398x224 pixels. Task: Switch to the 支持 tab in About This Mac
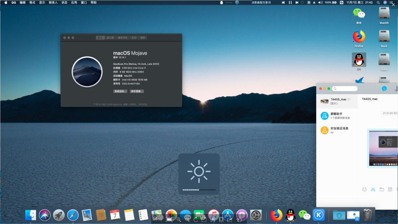click(134, 38)
